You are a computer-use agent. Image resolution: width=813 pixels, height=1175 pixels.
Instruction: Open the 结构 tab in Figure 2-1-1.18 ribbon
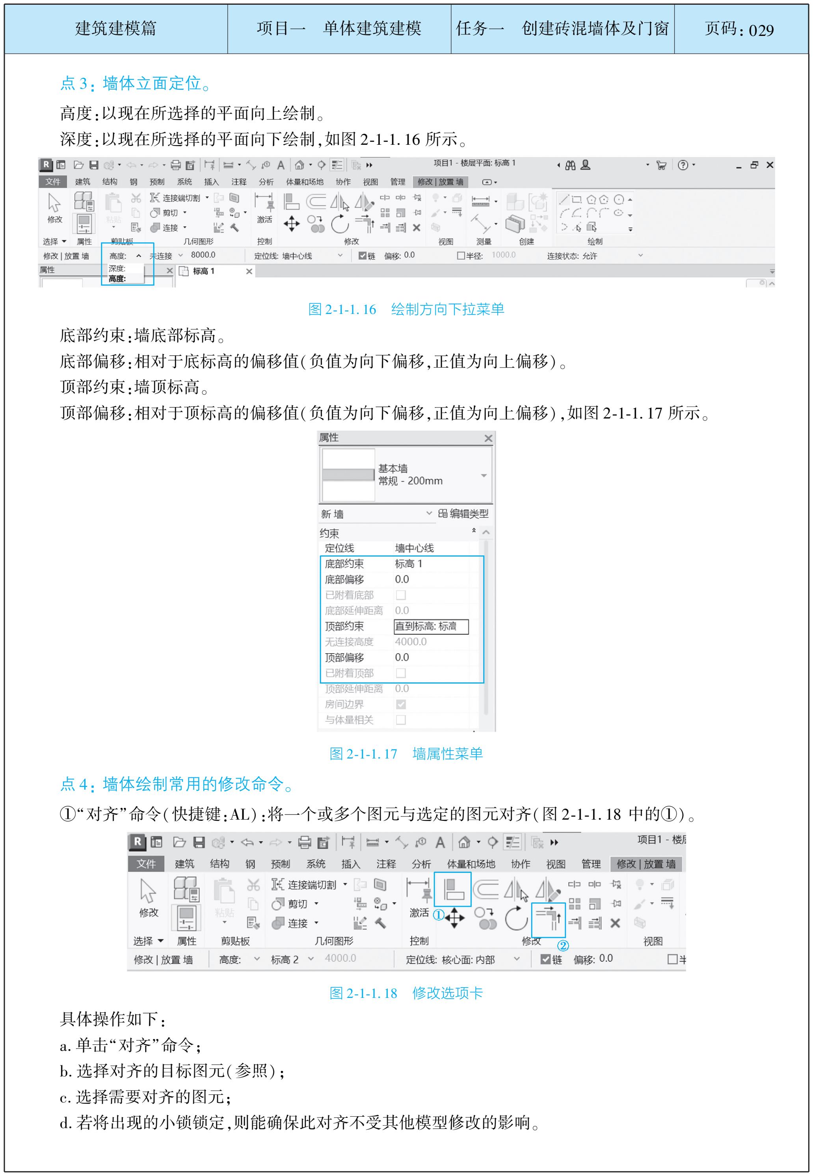click(220, 863)
